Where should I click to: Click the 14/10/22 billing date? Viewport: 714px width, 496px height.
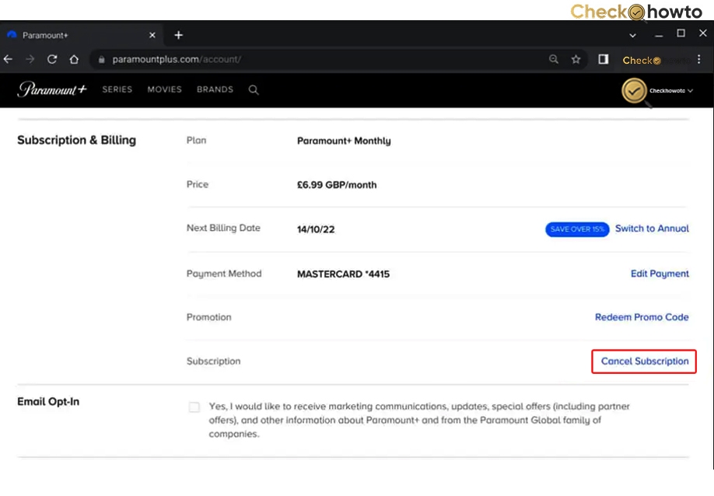(x=316, y=229)
